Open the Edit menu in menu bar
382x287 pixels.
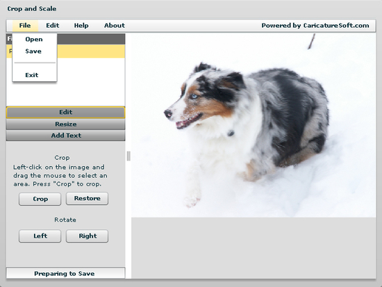pyautogui.click(x=53, y=26)
